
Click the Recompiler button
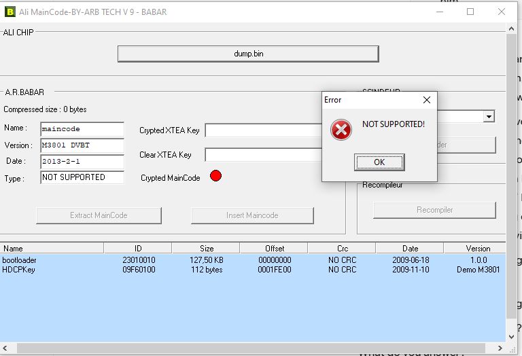435,211
